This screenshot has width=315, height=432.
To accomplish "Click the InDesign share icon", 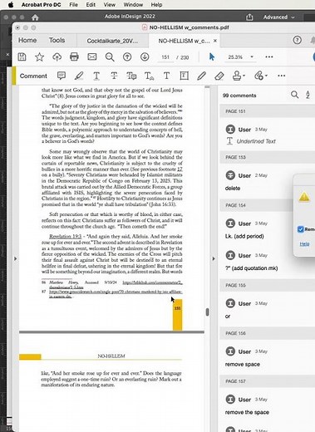I will click(x=249, y=17).
